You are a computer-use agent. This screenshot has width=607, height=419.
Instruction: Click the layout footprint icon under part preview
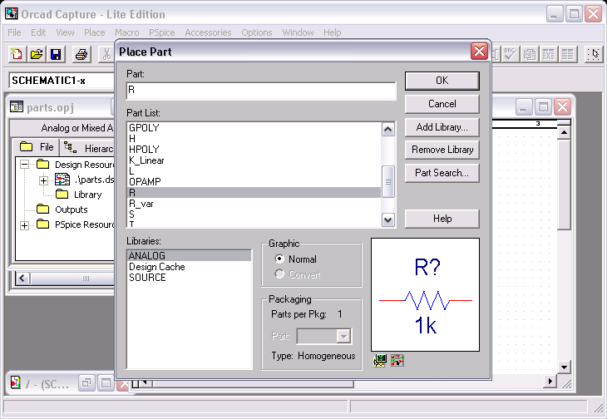point(397,360)
